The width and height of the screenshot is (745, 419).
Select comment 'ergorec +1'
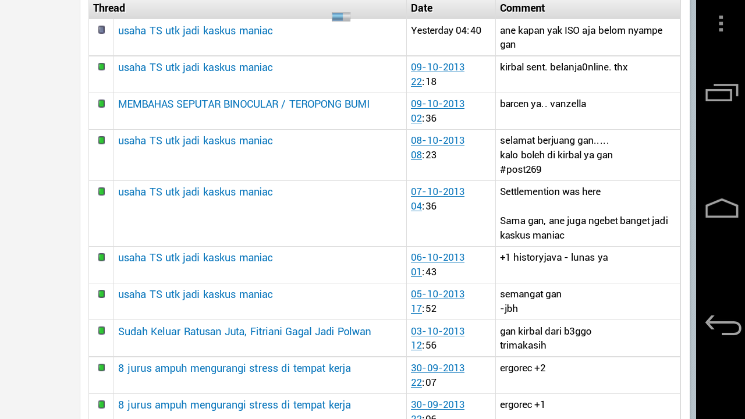[523, 405]
